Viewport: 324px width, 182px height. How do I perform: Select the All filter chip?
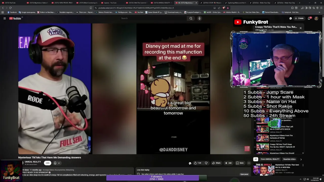[x=256, y=159]
